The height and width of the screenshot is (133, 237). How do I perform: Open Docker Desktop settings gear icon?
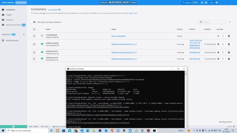pyautogui.click(x=206, y=3)
